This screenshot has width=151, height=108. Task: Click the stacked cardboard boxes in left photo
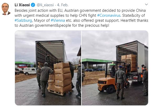tap(61, 78)
